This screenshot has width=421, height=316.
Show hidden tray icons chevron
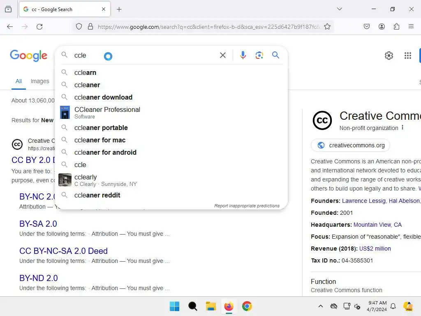coord(321,306)
